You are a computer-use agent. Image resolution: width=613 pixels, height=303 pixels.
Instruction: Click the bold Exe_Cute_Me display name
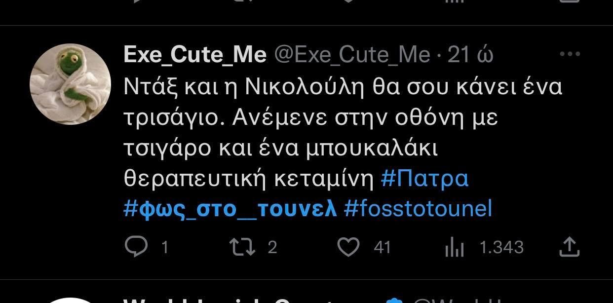195,55
